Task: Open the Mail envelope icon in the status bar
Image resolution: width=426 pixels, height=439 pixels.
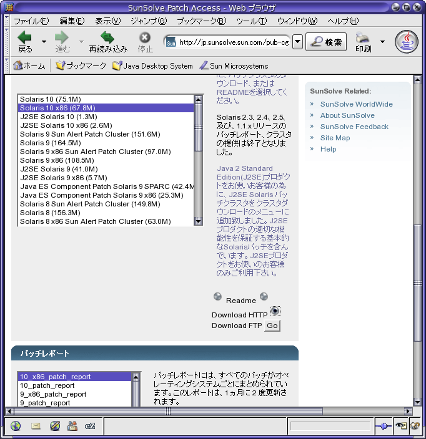Action: click(x=36, y=426)
